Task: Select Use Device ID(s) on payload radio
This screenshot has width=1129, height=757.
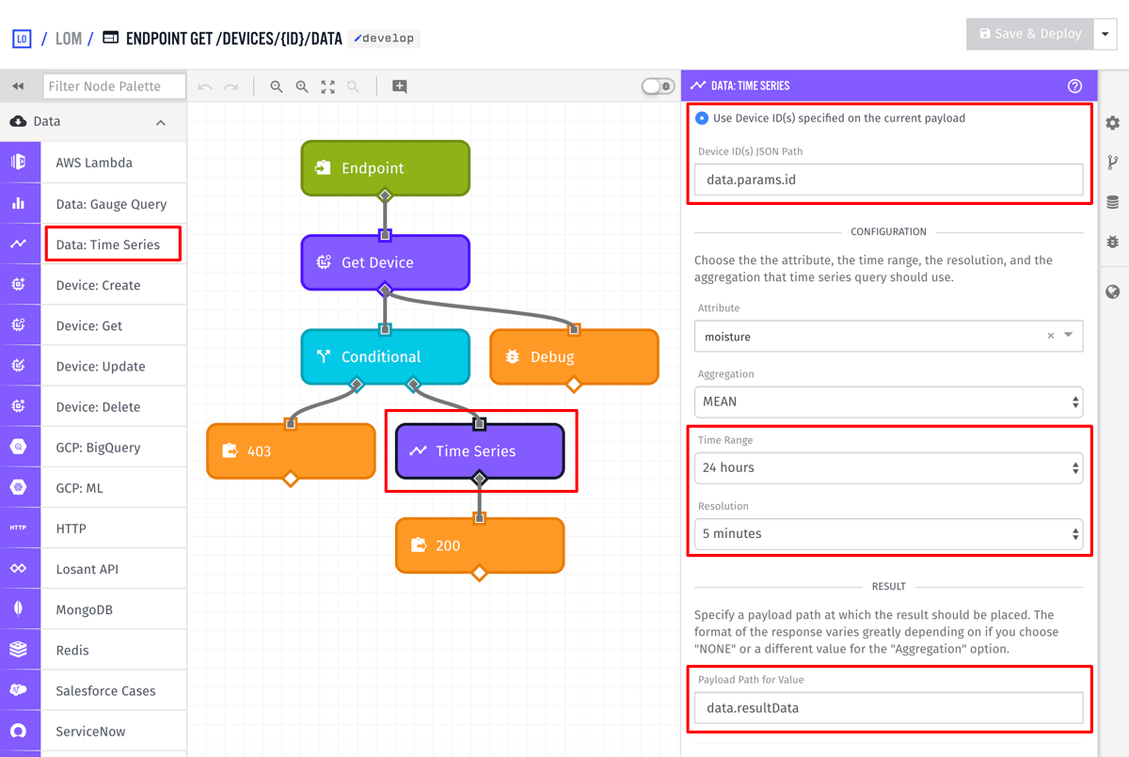Action: tap(702, 118)
